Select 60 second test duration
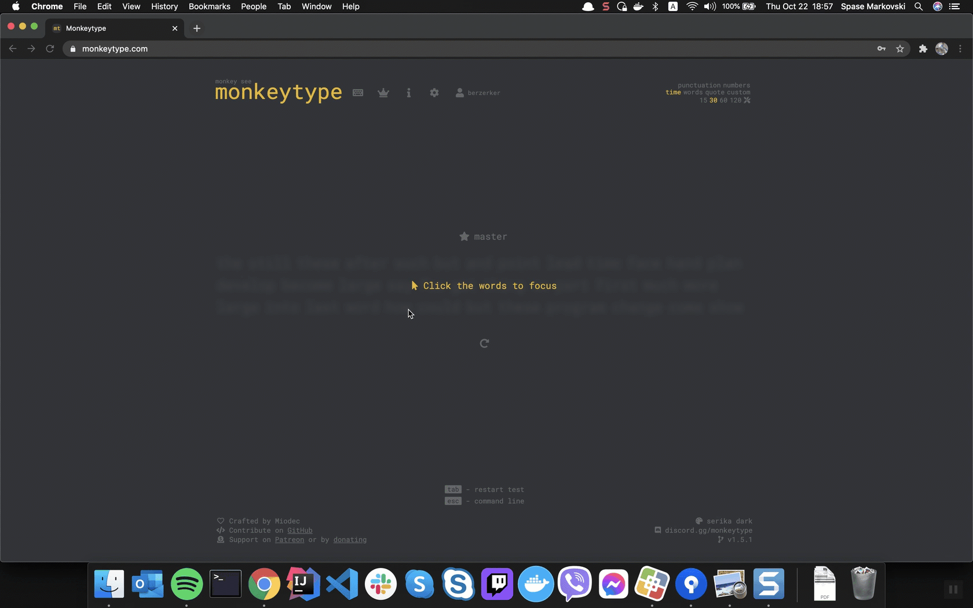Viewport: 973px width, 608px height. click(x=722, y=100)
